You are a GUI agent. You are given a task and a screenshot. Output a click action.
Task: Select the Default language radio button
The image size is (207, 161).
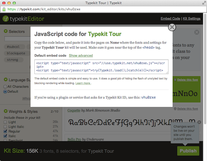(x=5, y=91)
